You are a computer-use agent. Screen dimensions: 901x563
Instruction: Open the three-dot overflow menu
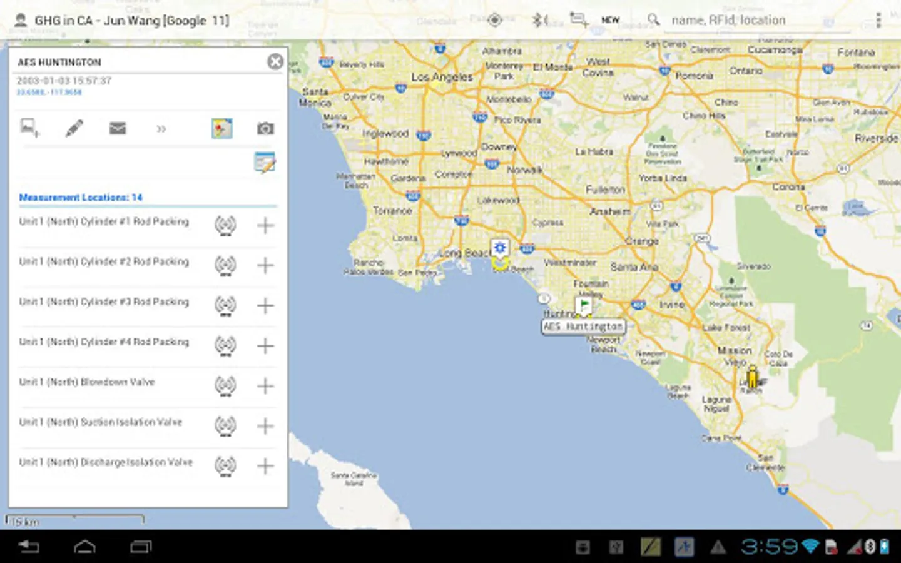pos(878,20)
